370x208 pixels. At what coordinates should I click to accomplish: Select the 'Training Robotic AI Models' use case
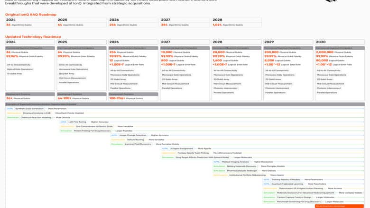tap(286, 180)
